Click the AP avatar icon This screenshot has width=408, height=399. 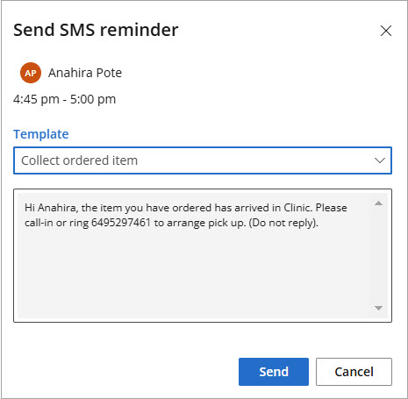tap(31, 73)
